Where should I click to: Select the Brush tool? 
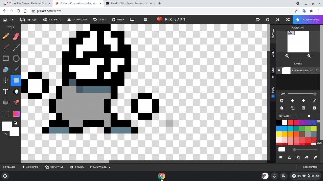coord(6,48)
